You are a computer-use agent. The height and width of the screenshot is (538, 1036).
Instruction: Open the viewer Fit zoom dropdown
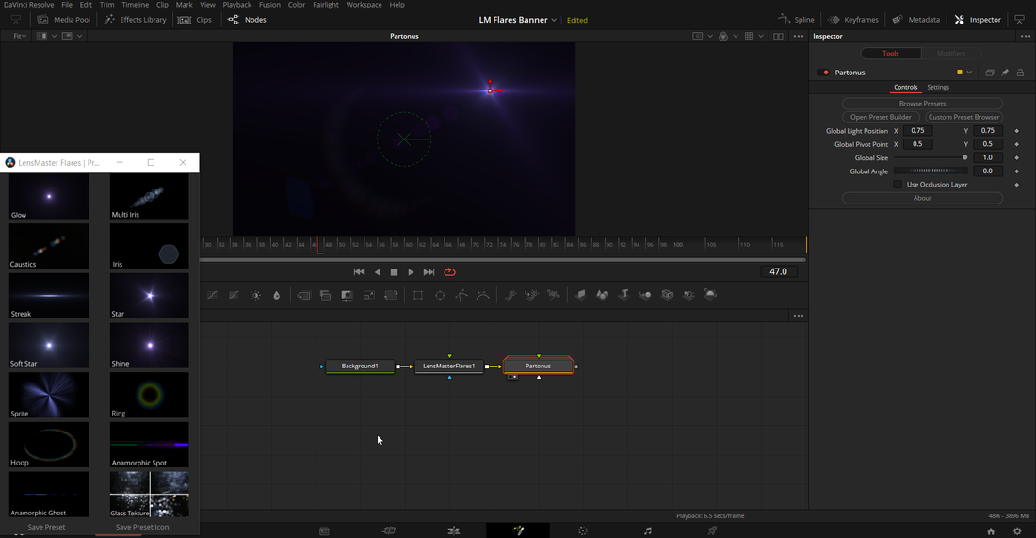click(x=20, y=36)
